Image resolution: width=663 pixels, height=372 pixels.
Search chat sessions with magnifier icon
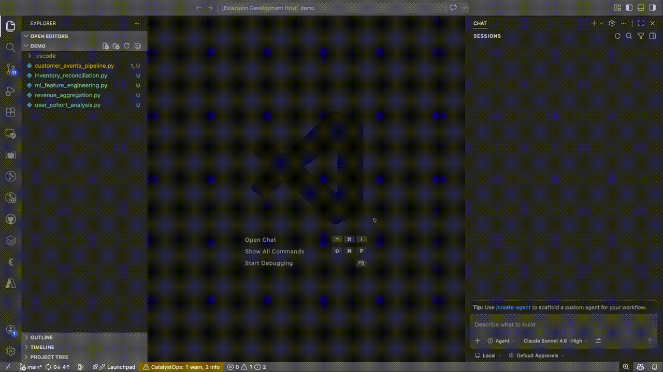coord(629,36)
